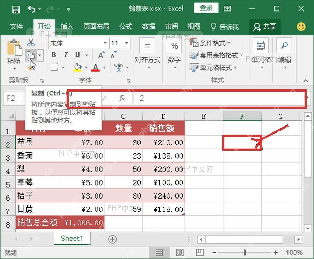
Task: Select column G header
Action: (281, 116)
